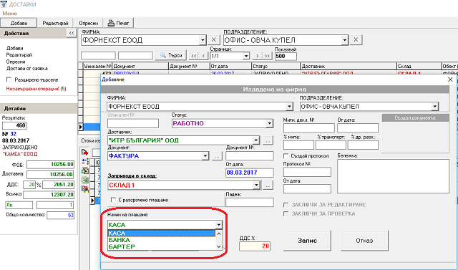
Task: Click the Отказ cancel button
Action: point(364,241)
